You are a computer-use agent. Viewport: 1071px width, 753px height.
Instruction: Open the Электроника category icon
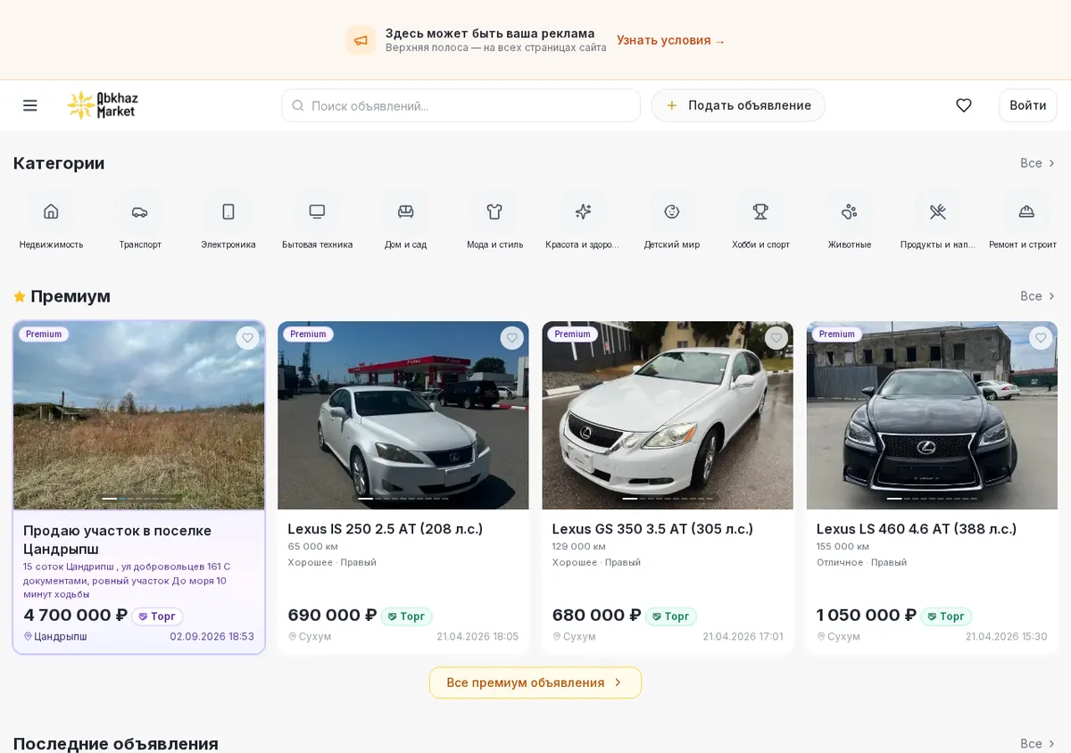(x=228, y=211)
